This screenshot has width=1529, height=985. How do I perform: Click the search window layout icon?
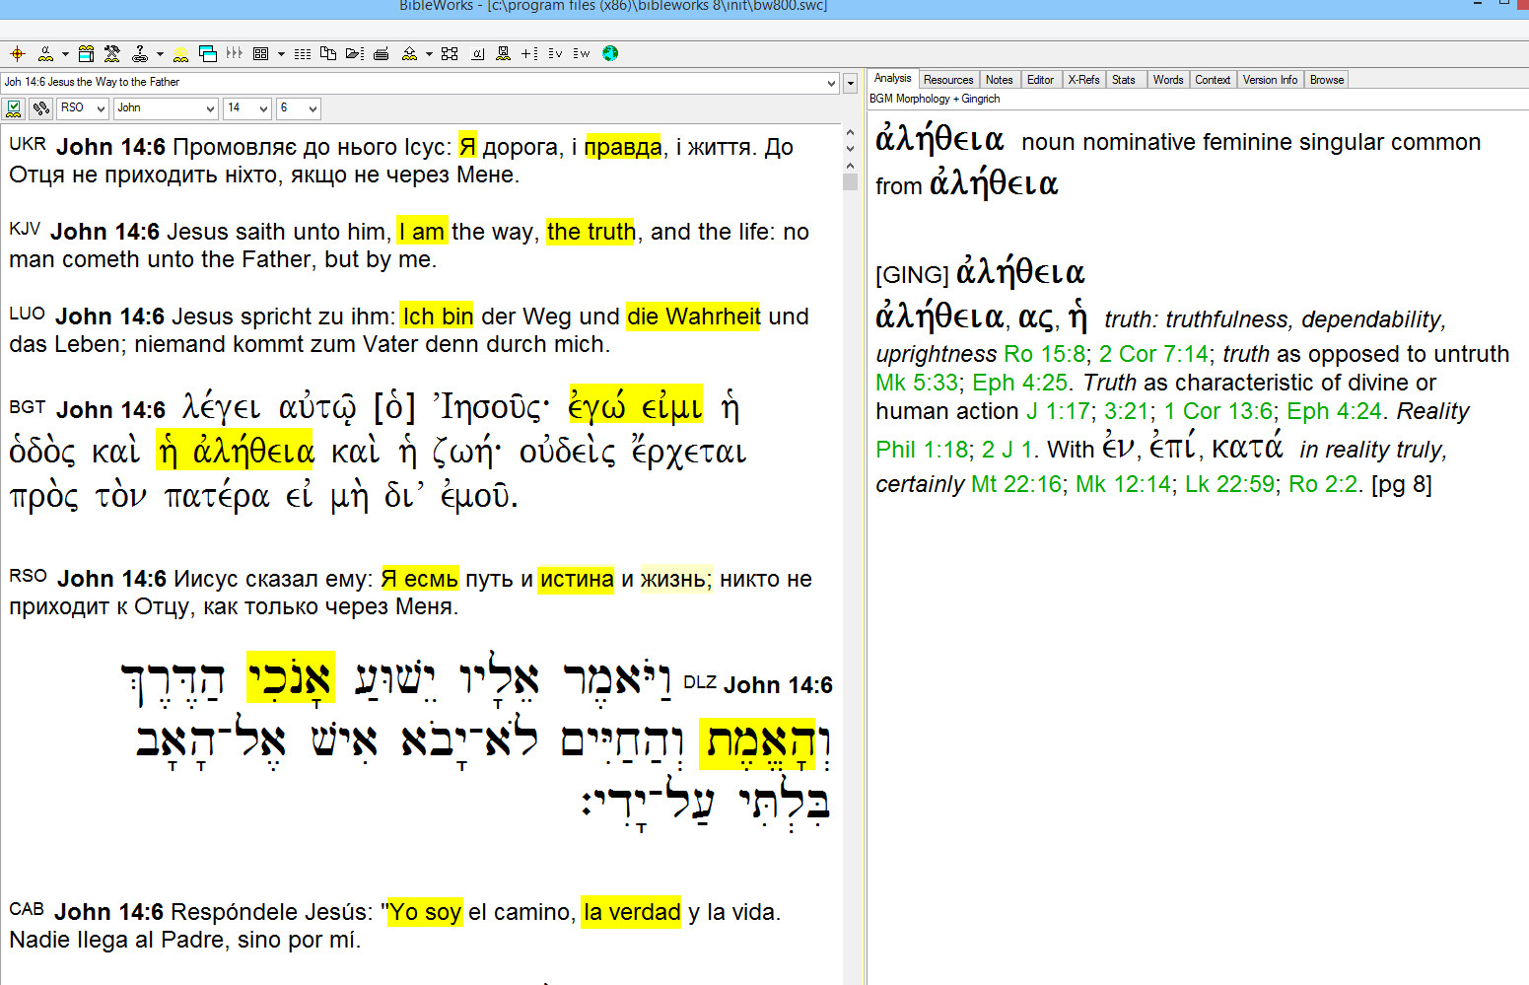(x=86, y=53)
